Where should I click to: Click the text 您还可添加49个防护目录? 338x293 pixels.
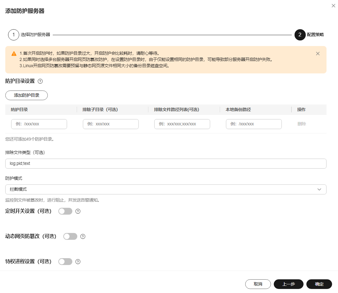click(29, 139)
